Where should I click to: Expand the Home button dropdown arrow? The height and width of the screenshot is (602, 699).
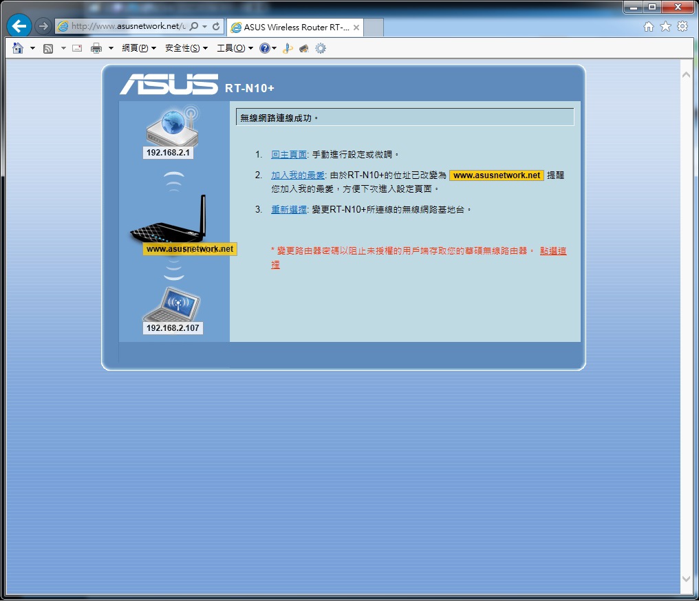coord(32,48)
